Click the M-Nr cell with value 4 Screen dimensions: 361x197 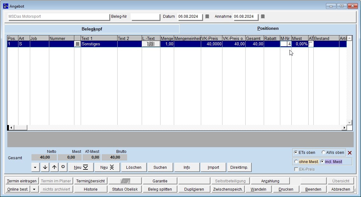[x=286, y=44]
